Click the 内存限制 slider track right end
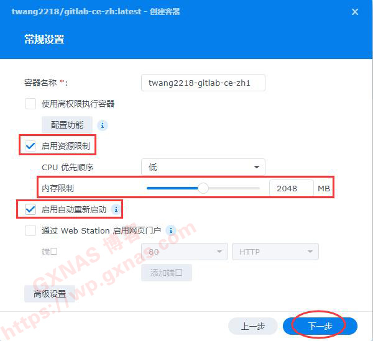The image size is (373, 341). tap(258, 188)
